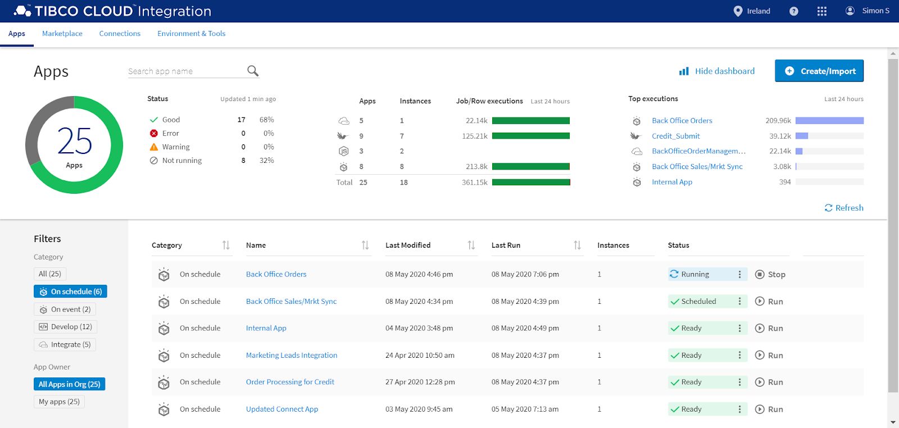Viewport: 899px width, 428px height.
Task: Enable the My apps (25) owner filter
Action: (x=59, y=402)
